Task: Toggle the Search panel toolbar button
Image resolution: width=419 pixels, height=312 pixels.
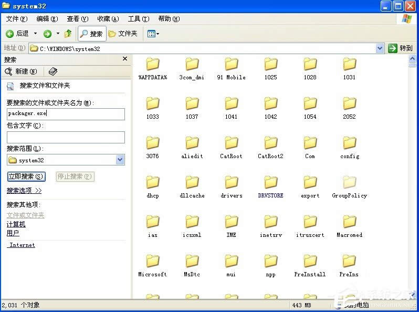Action: pos(92,34)
